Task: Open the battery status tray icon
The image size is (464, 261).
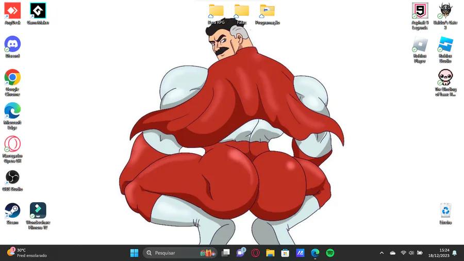Action: [x=420, y=253]
